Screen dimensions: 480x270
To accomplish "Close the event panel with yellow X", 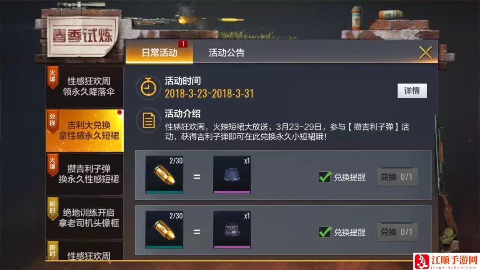I will point(425,52).
